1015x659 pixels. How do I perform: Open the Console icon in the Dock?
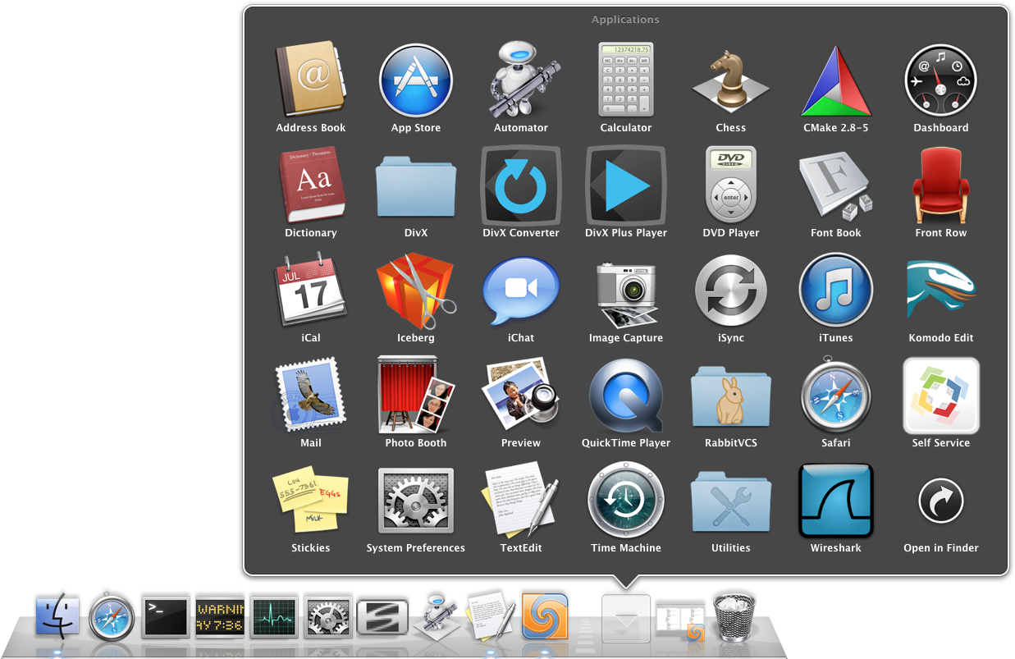220,616
